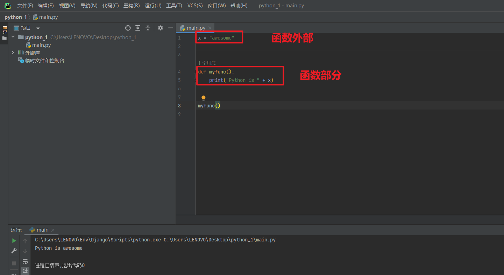
Task: Click line number 1 in the gutter
Action: tap(179, 38)
